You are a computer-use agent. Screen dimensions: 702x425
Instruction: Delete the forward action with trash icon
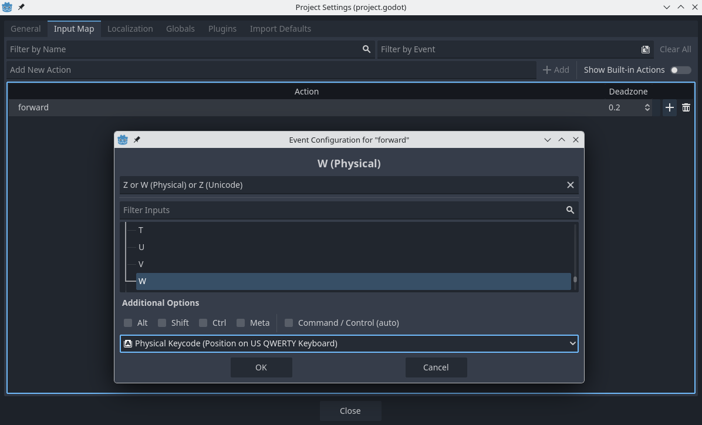pyautogui.click(x=686, y=107)
